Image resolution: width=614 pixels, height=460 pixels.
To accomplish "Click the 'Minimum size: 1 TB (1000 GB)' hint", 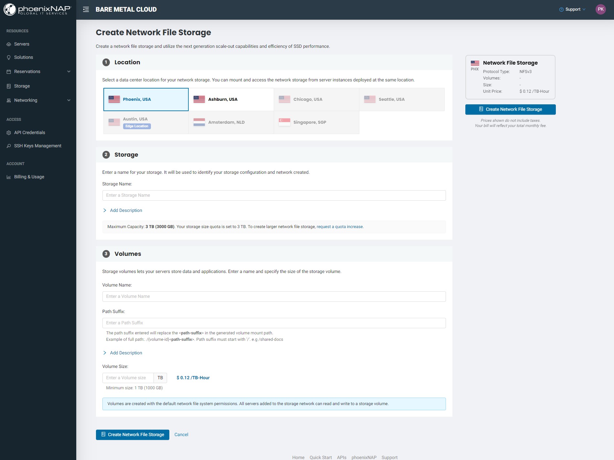I will point(134,388).
